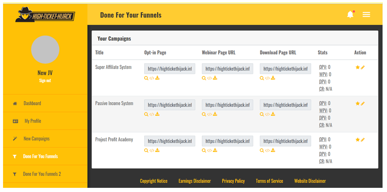Preview Project Profit Academy opt-in page
The image size is (387, 192).
click(146, 151)
